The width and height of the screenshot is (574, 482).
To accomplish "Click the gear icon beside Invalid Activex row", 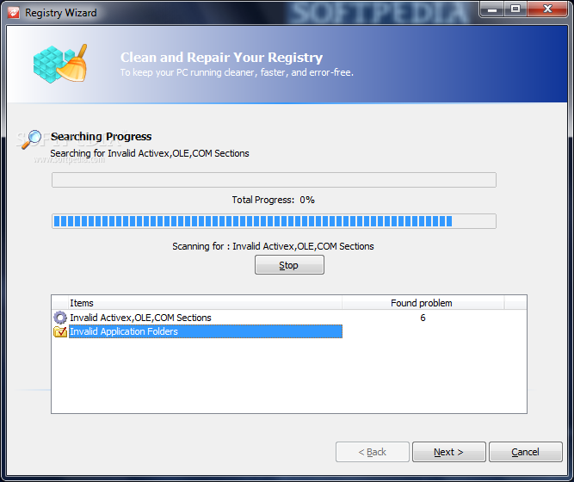I will (60, 318).
